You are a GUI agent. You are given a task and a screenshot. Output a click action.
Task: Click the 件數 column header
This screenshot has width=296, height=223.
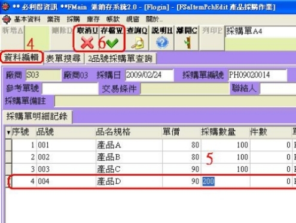pos(271,132)
